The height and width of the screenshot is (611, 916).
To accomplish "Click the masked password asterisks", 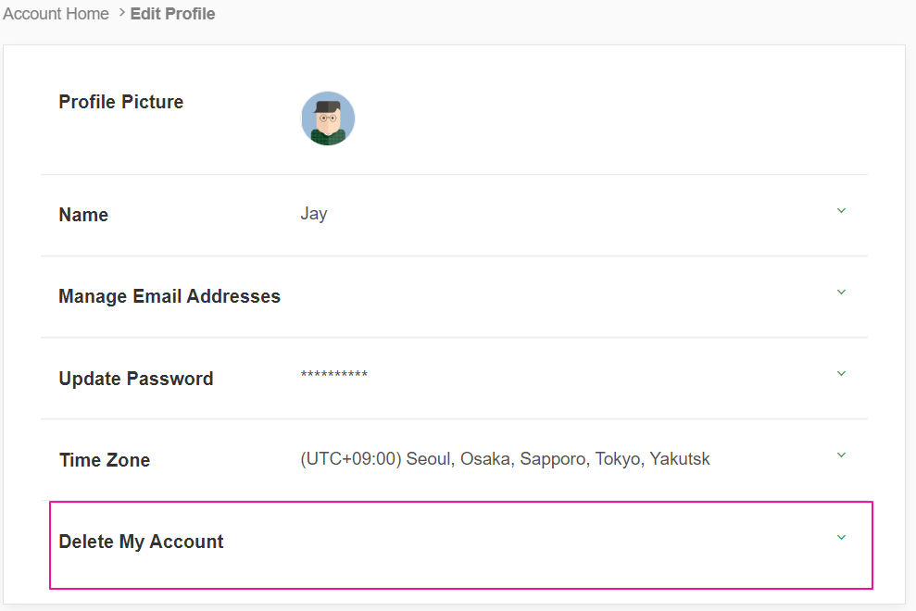I will [x=334, y=376].
